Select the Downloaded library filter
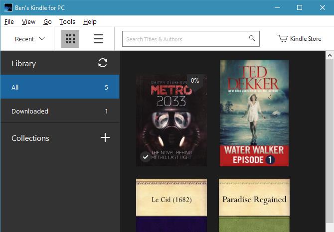The width and height of the screenshot is (334, 232). [60, 111]
